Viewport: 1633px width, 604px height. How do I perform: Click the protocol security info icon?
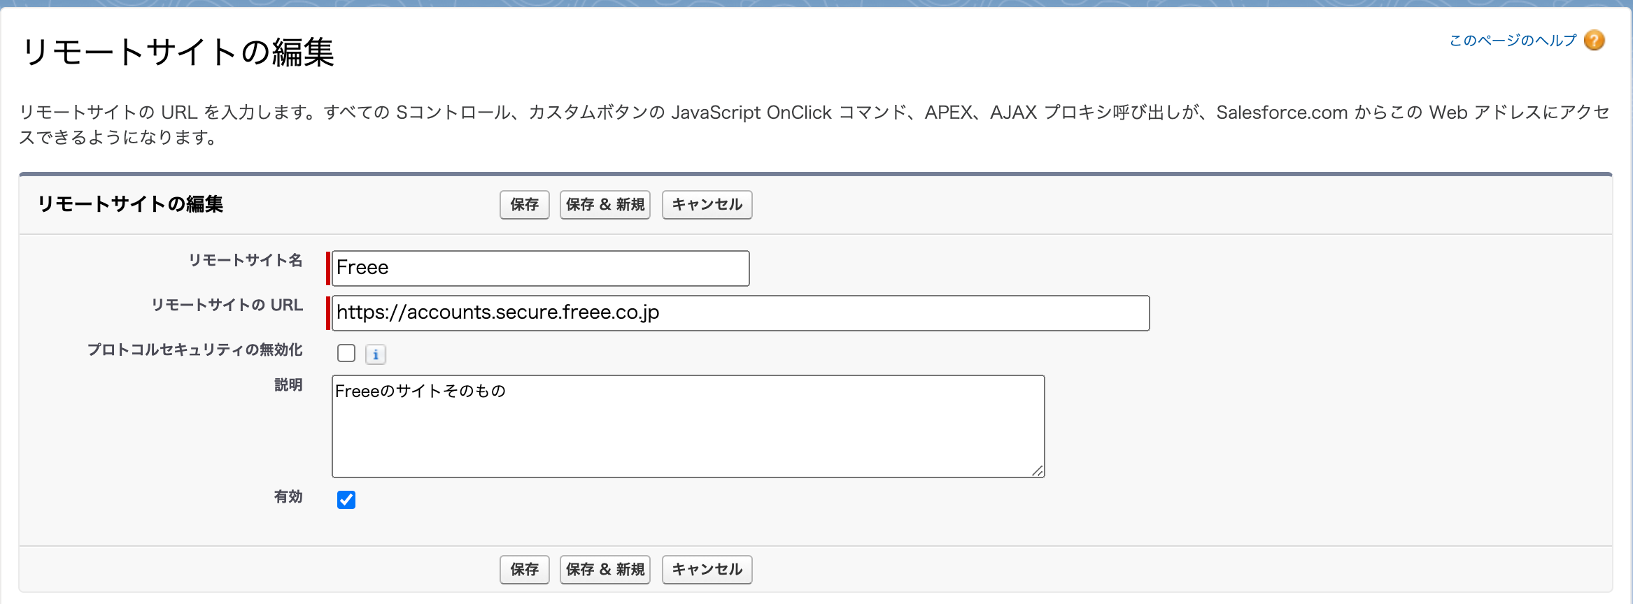click(x=376, y=354)
